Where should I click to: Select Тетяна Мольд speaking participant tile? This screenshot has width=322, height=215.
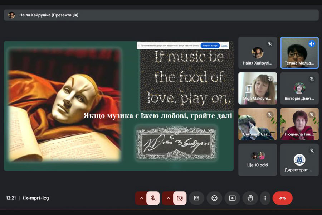point(299,53)
